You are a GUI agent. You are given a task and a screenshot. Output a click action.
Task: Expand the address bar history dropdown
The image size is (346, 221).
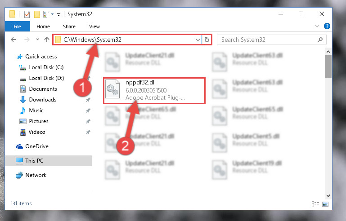click(198, 40)
